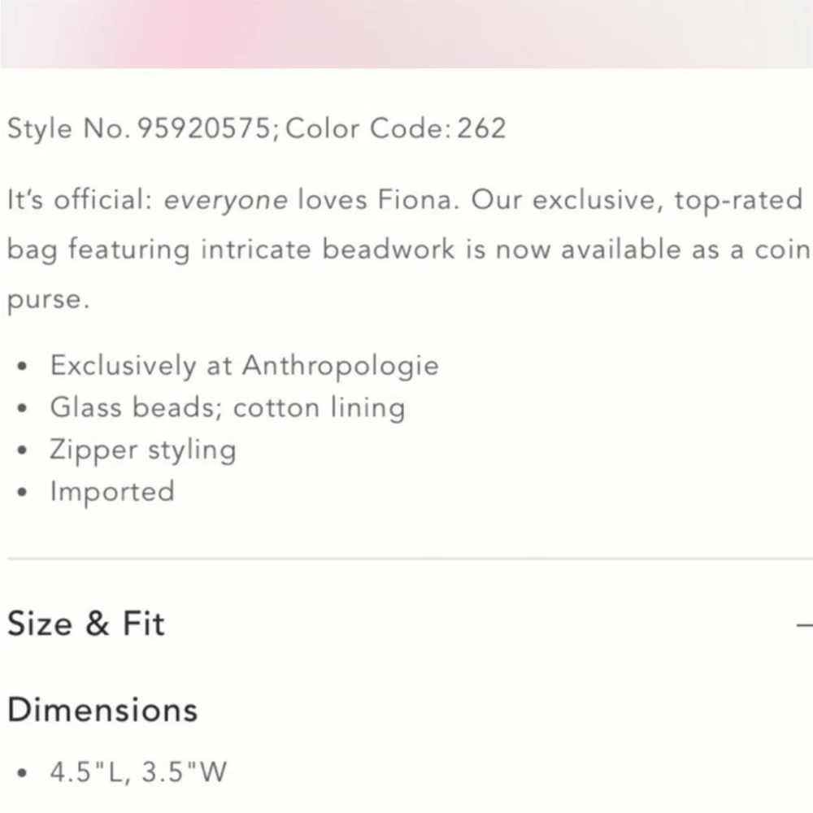
Task: Click the bullet dot before dimensions
Action: click(22, 773)
